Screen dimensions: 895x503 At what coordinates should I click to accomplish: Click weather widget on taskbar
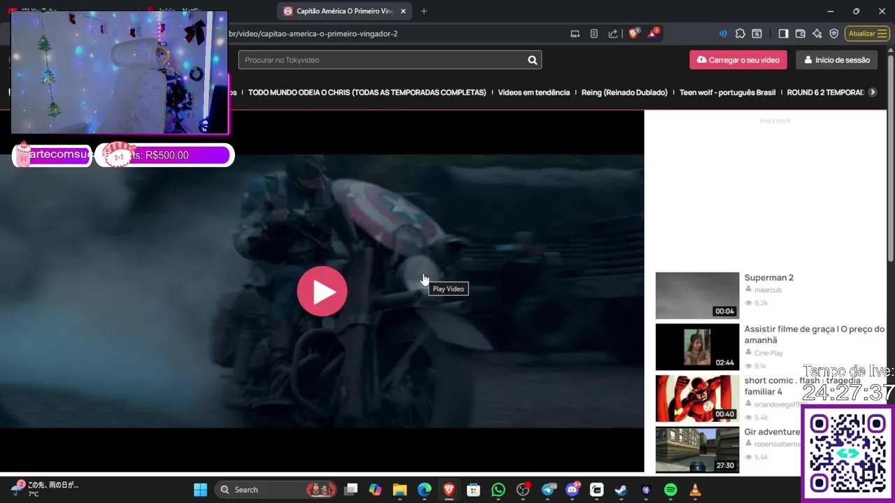coord(45,489)
